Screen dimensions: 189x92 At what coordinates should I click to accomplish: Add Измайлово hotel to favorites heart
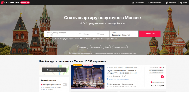coord(102,68)
